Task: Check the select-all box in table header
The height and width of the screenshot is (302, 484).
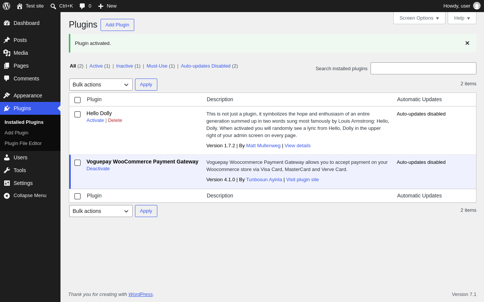Action: [78, 100]
